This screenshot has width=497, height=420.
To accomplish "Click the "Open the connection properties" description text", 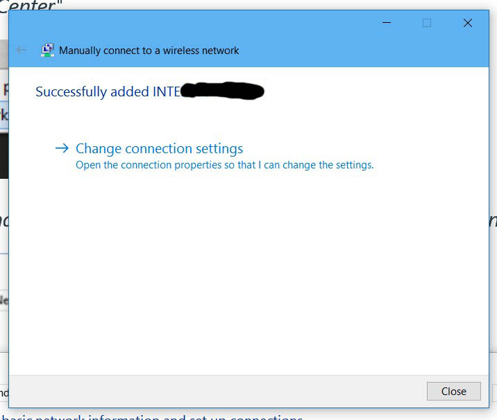I will pos(224,165).
